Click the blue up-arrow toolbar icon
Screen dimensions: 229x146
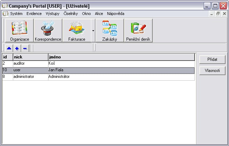click(9, 48)
